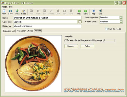
Task: Open the Edit menu
Action: coord(11,7)
